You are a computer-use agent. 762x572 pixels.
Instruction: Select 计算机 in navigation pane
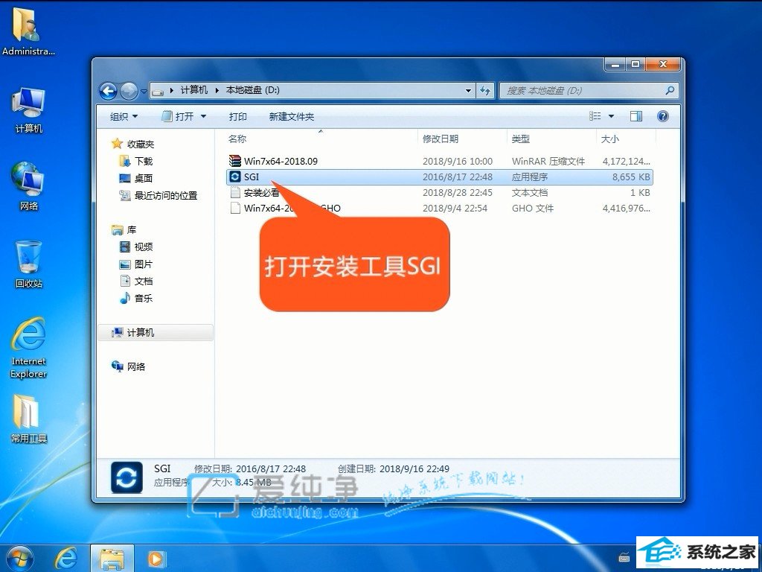[141, 333]
